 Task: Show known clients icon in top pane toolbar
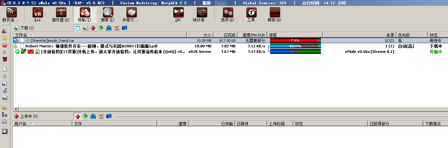(117, 28)
